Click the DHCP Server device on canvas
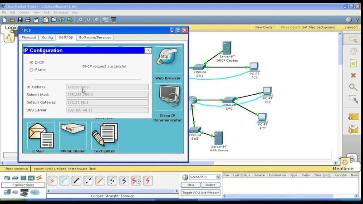Viewport: 363px width, 204px height. coord(227,48)
